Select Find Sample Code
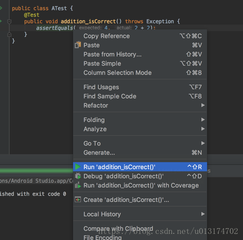Image resolution: width=243 pixels, height=240 pixels. pyautogui.click(x=140, y=96)
